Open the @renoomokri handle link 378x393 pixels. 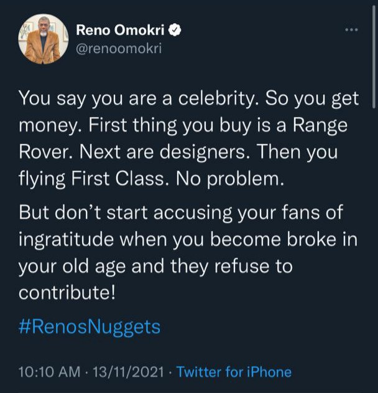pyautogui.click(x=118, y=49)
